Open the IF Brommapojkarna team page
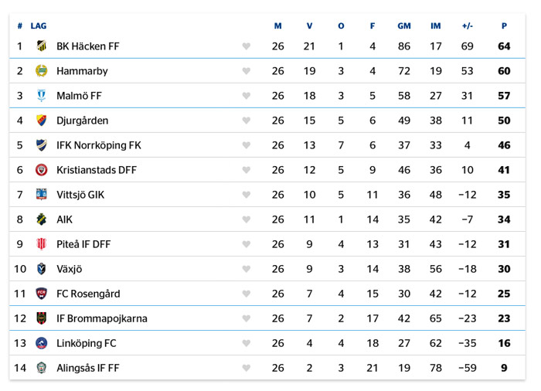Image resolution: width=541 pixels, height=391 pixels. click(x=102, y=318)
